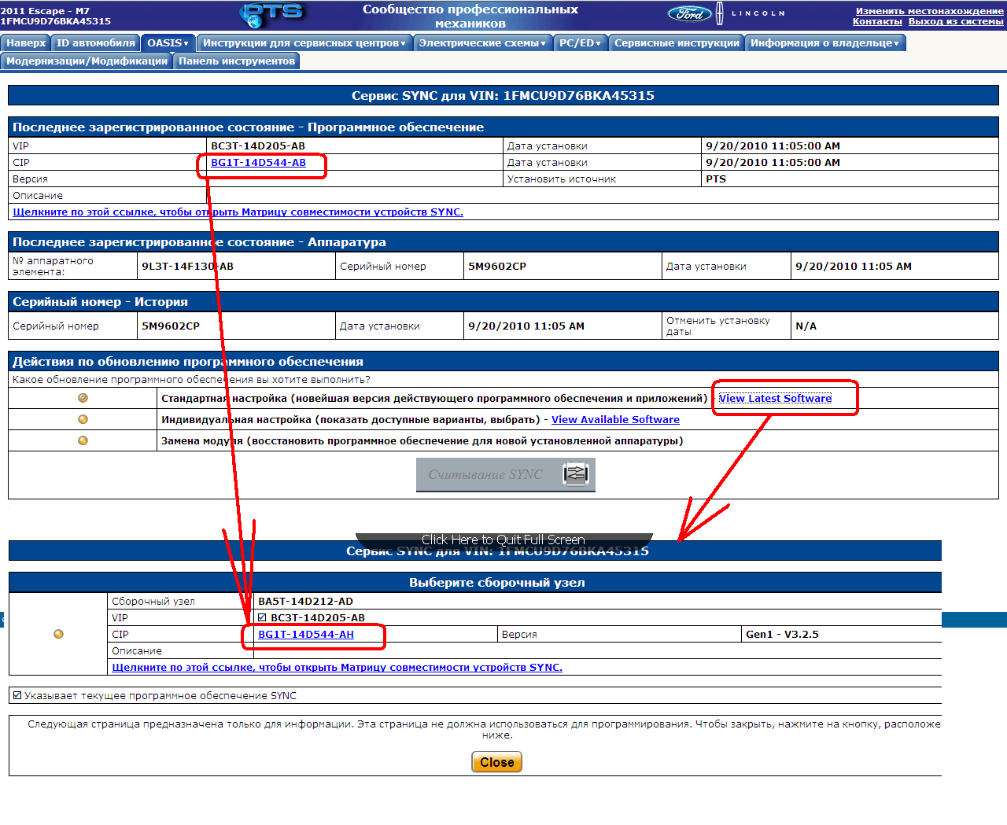Screen dimensions: 1007x825
Task: Click the N/A cancel install date value
Action: tap(806, 326)
